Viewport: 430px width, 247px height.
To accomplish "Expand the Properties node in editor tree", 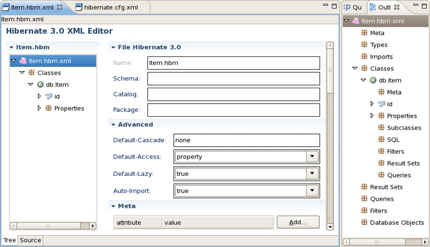I will [40, 108].
